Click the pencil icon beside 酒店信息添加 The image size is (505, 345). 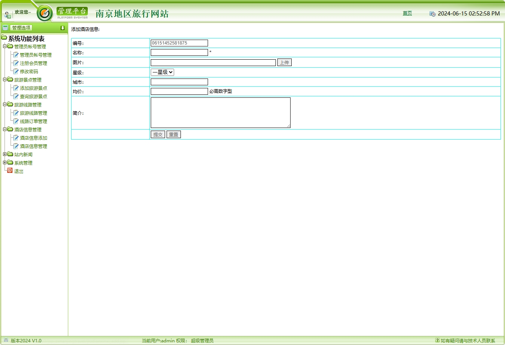tap(16, 138)
